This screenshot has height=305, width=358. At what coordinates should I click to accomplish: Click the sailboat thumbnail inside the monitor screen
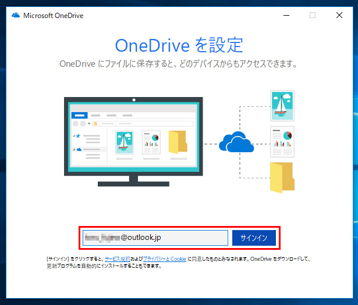click(125, 142)
